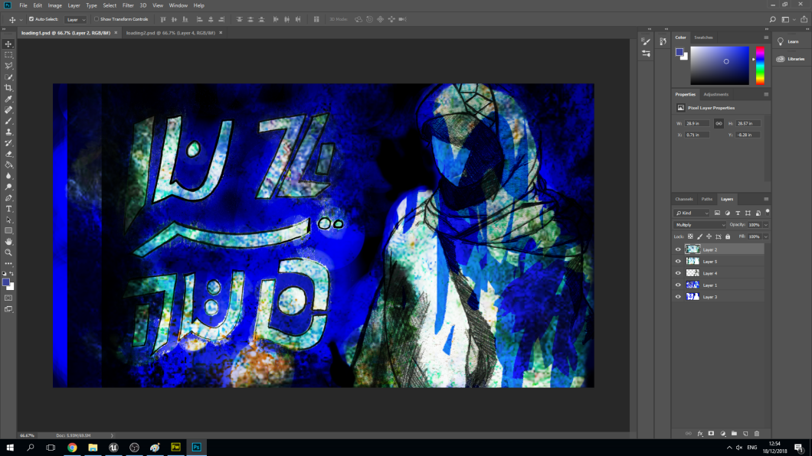812x456 pixels.
Task: Open the Kind layer filter dropdown
Action: pos(692,213)
